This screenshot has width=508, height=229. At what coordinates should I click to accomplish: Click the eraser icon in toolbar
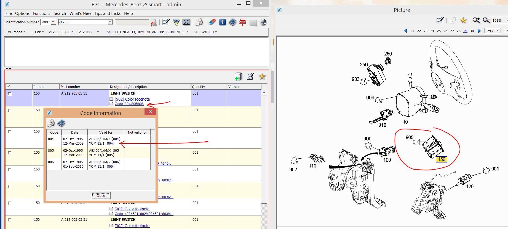tap(212, 22)
